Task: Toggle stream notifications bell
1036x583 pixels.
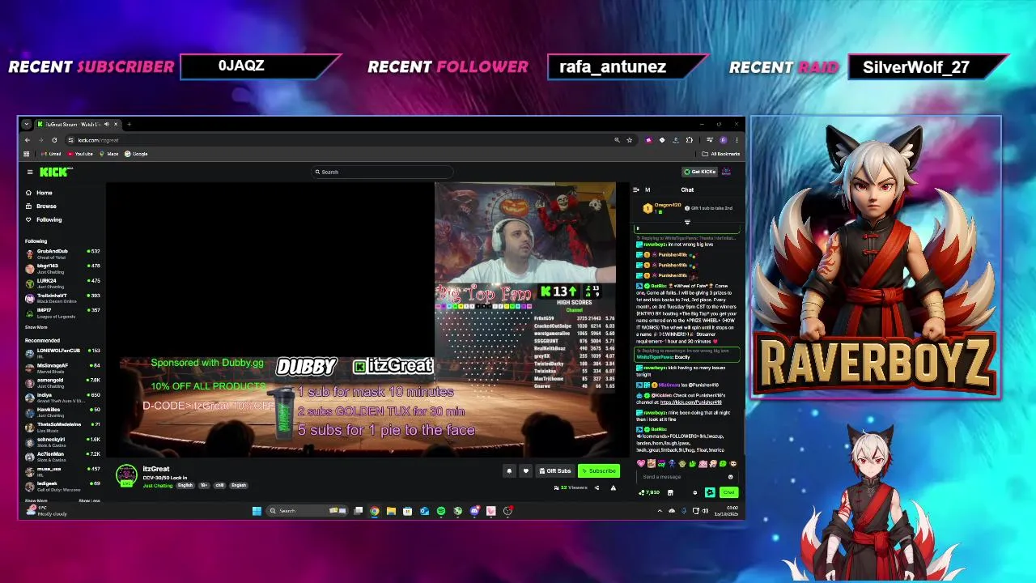Action: pos(509,471)
